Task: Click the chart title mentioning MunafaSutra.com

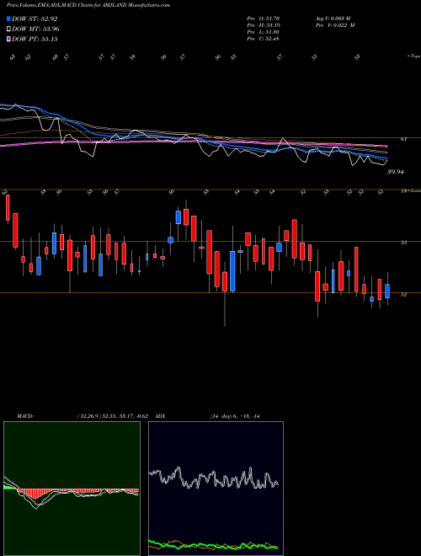Action: 88,5
